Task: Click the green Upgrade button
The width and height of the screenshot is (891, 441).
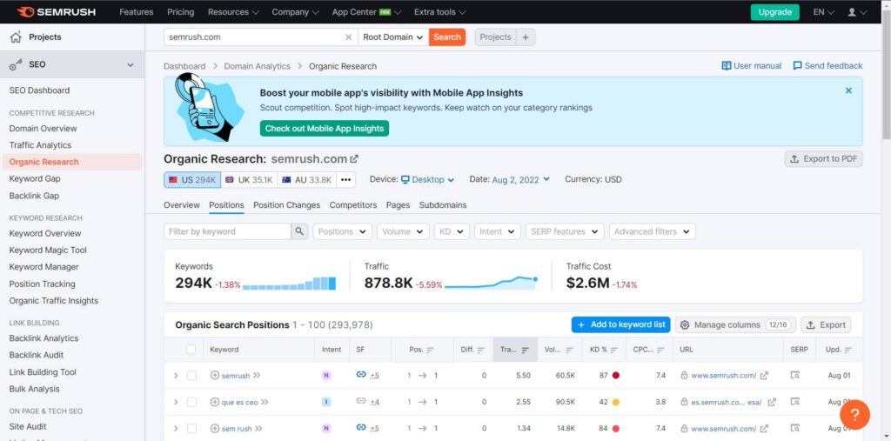Action: pos(774,12)
